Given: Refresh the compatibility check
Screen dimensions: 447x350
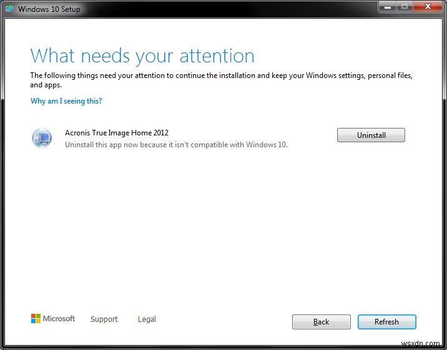Looking at the screenshot, I should (x=387, y=322).
